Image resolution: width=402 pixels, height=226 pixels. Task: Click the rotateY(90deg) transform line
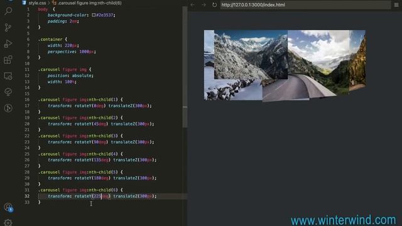point(101,143)
